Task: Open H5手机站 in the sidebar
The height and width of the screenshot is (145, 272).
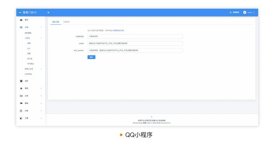Action: click(28, 74)
